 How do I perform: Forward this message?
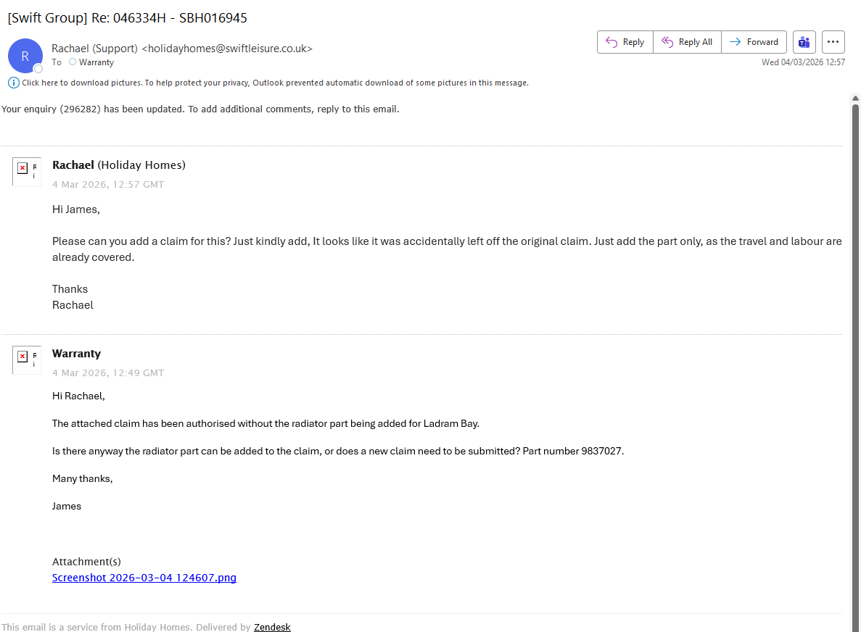[x=753, y=42]
